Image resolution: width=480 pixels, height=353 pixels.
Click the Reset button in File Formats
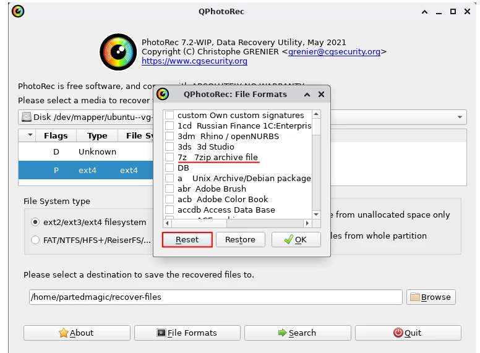click(187, 240)
